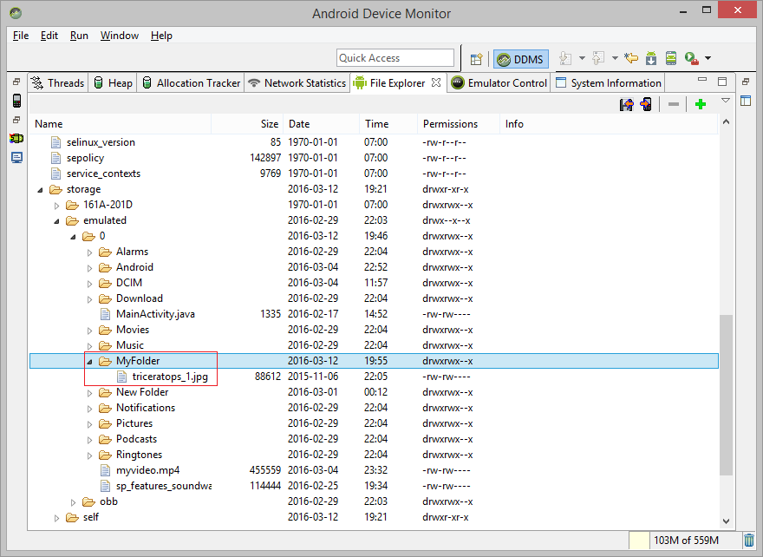The width and height of the screenshot is (763, 557).
Task: Focus the Quick Access search field
Action: (x=395, y=58)
